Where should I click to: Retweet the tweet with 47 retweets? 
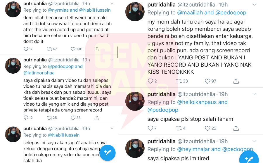point(49,49)
